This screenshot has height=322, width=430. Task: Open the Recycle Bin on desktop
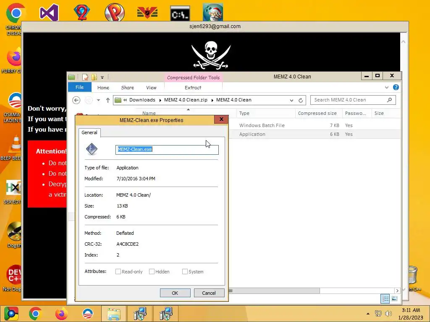pos(413,275)
